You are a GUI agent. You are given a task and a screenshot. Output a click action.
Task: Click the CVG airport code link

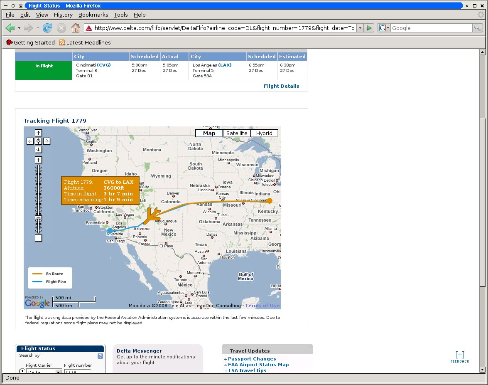pyautogui.click(x=104, y=65)
